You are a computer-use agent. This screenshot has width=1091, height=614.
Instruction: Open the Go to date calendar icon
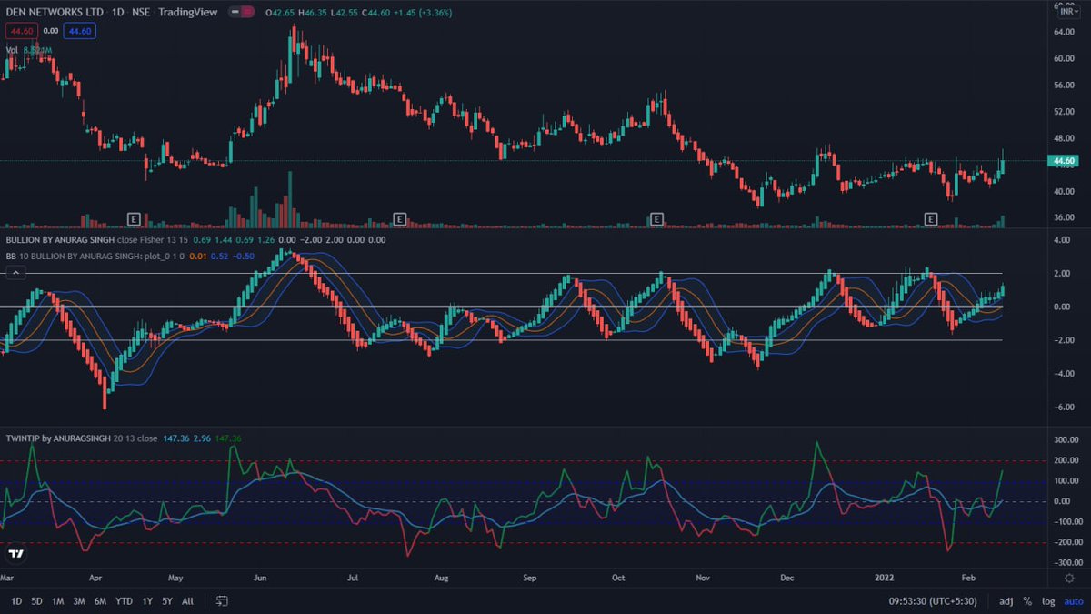click(222, 601)
